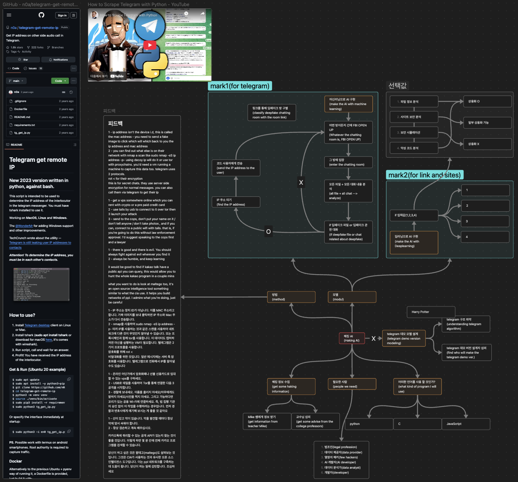Open the requirements.txt file
The width and height of the screenshot is (518, 482).
pos(24,125)
